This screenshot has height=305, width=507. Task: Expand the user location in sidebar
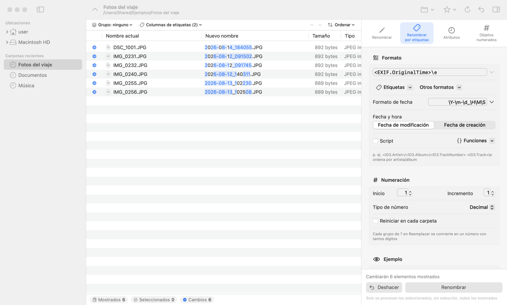[7, 32]
